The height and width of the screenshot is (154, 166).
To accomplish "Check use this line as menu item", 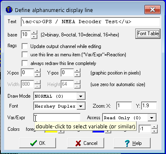I will (25, 55).
